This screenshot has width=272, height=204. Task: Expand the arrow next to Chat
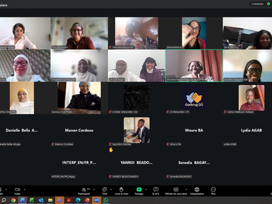point(111,189)
